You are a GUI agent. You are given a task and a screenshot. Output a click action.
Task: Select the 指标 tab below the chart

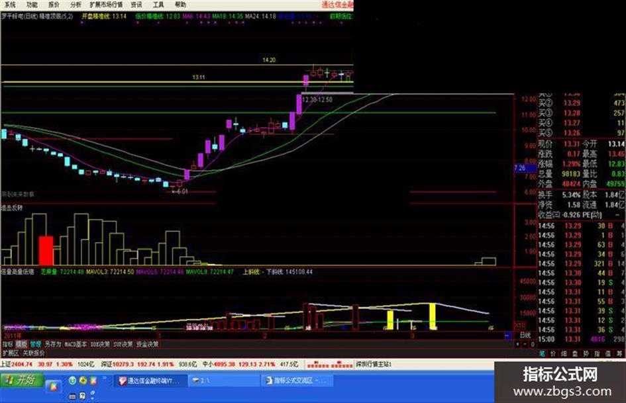pos(7,344)
